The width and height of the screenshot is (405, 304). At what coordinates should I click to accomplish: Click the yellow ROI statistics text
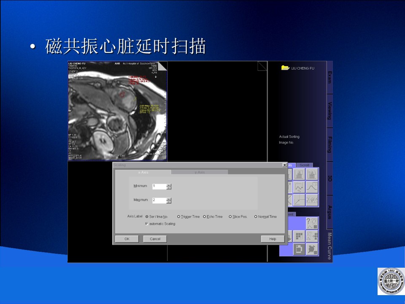(x=149, y=109)
